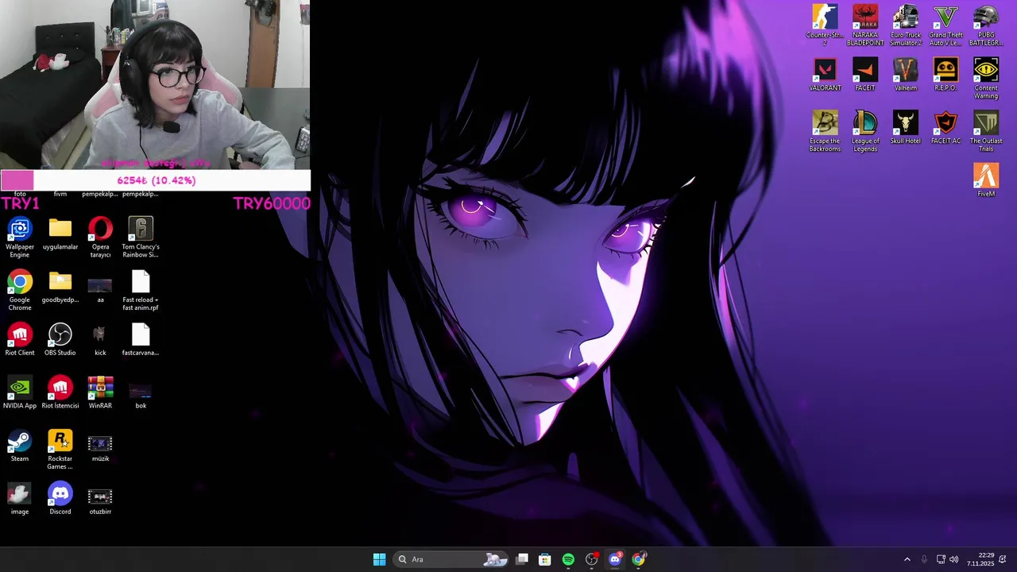This screenshot has width=1017, height=572.
Task: Select the Riot İstemcisi shortcut
Action: click(x=60, y=393)
